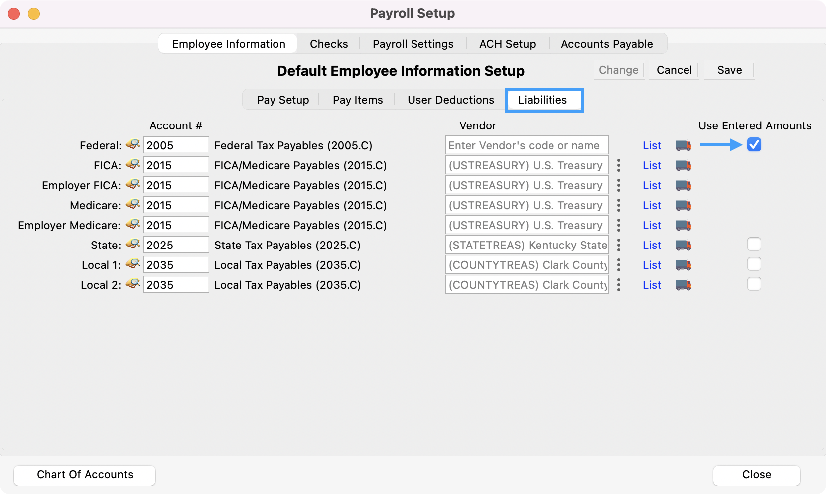The height and width of the screenshot is (494, 826).
Task: Open the Chart Of Accounts button
Action: point(85,475)
